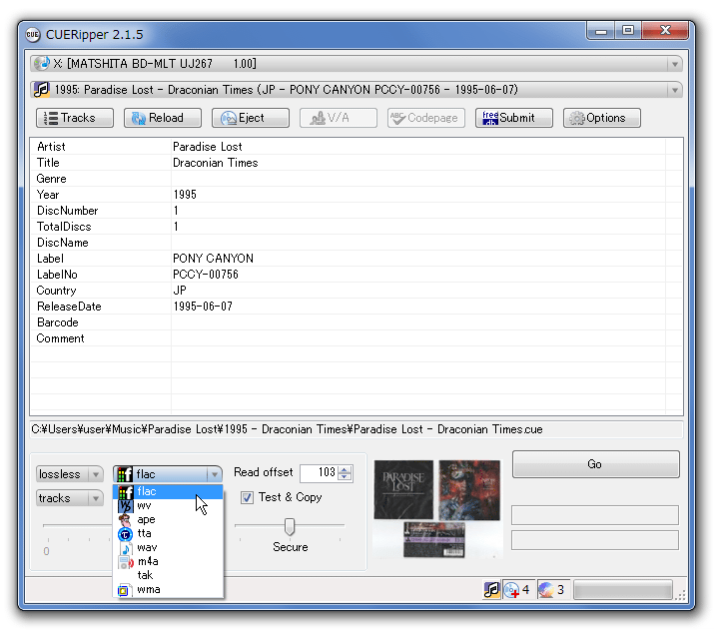
Task: Click the compression level slider track
Action: [x=78, y=526]
